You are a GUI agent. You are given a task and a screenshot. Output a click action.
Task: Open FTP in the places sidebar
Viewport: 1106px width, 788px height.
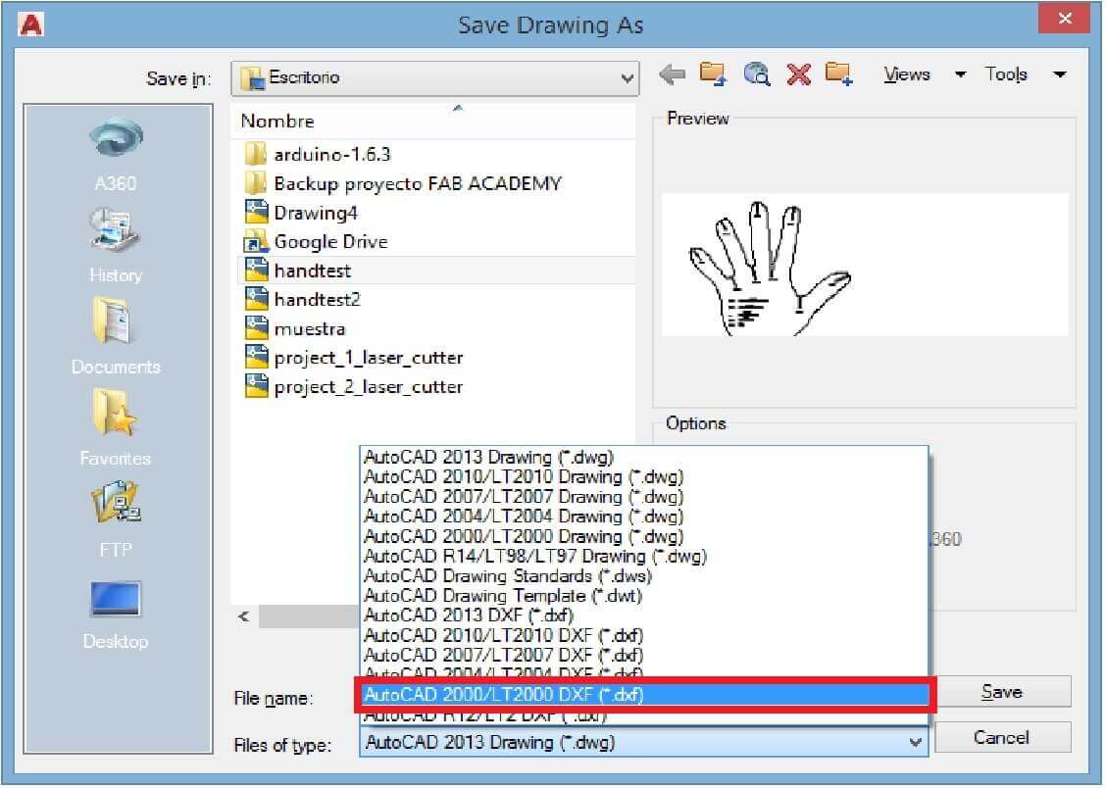click(116, 520)
